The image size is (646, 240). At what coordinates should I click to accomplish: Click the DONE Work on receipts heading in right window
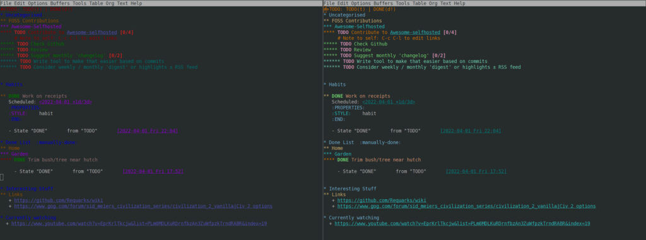coord(357,96)
